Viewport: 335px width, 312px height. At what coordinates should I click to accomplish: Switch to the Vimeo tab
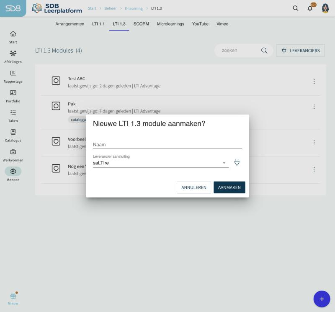point(222,24)
